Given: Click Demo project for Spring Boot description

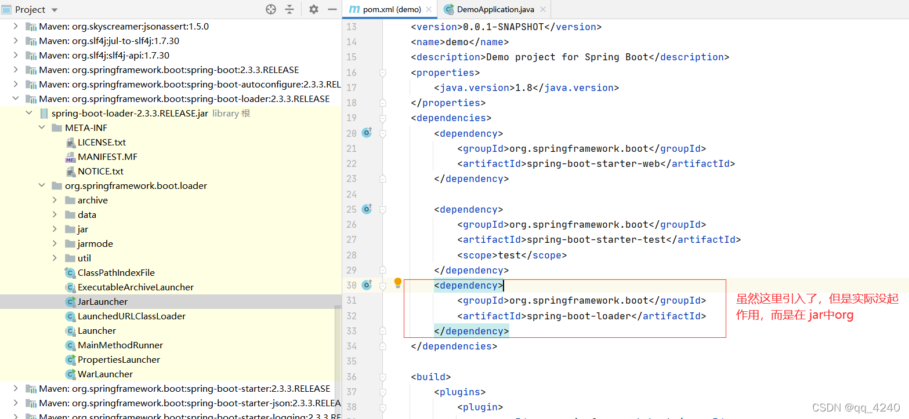Looking at the screenshot, I should tap(567, 57).
